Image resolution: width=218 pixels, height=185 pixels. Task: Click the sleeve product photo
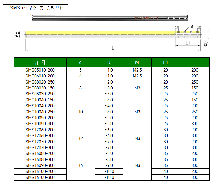click(x=110, y=18)
